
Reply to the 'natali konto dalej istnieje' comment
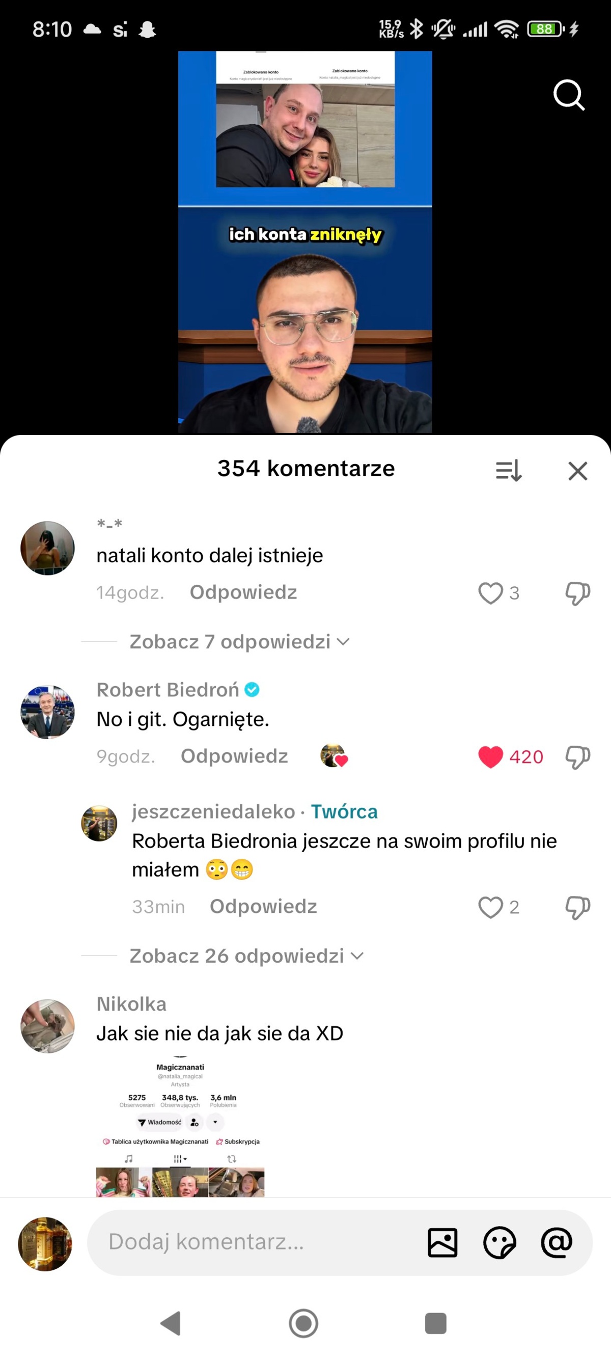(243, 592)
